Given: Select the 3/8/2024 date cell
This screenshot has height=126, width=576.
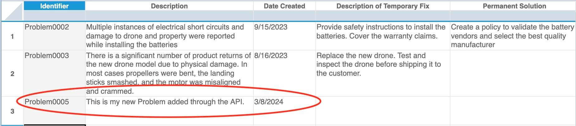Looking at the screenshot, I should [x=269, y=102].
